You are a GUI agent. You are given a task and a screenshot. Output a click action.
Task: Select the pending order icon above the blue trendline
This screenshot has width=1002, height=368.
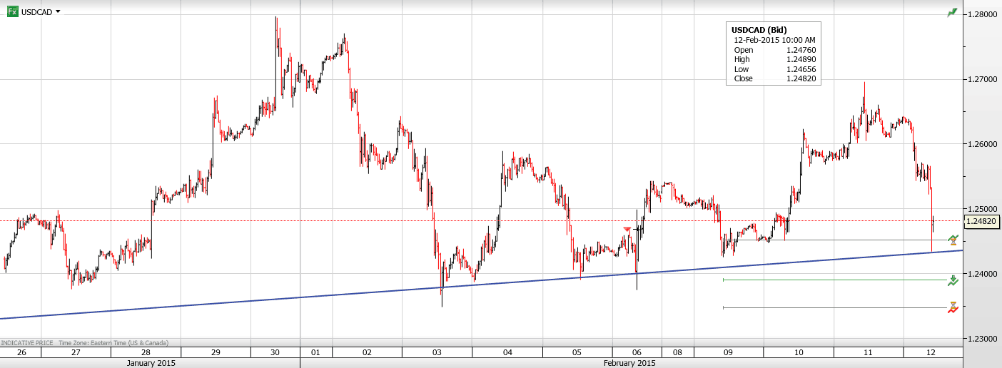tap(953, 240)
